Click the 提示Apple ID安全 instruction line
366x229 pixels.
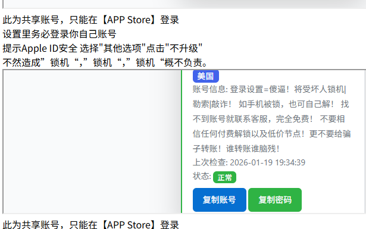tap(102, 49)
